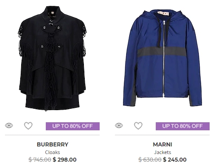This screenshot has width=215, height=163.
Task: Click the $ 298.00 sale price
Action: point(65,159)
